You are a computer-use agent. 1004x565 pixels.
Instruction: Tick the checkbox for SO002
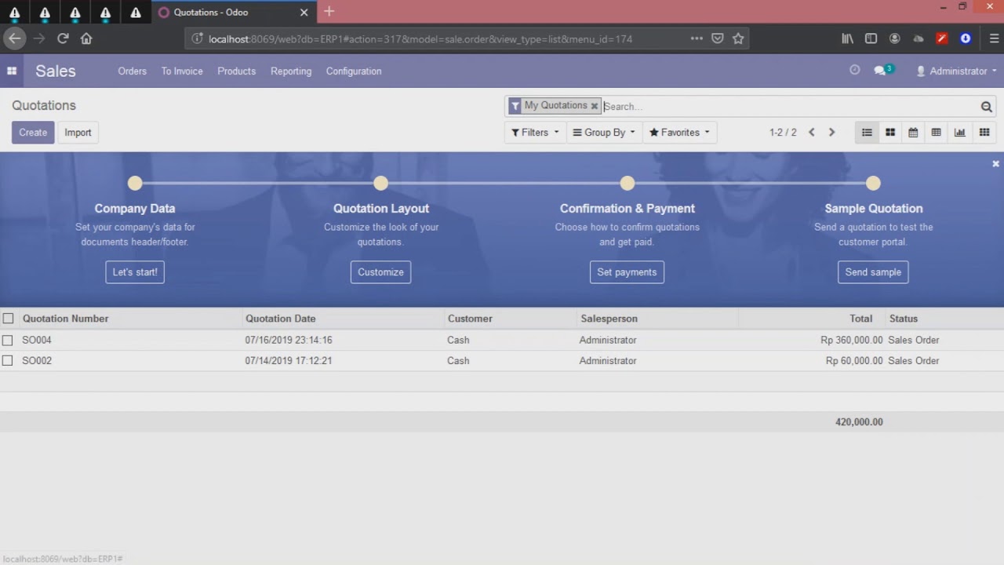(8, 361)
